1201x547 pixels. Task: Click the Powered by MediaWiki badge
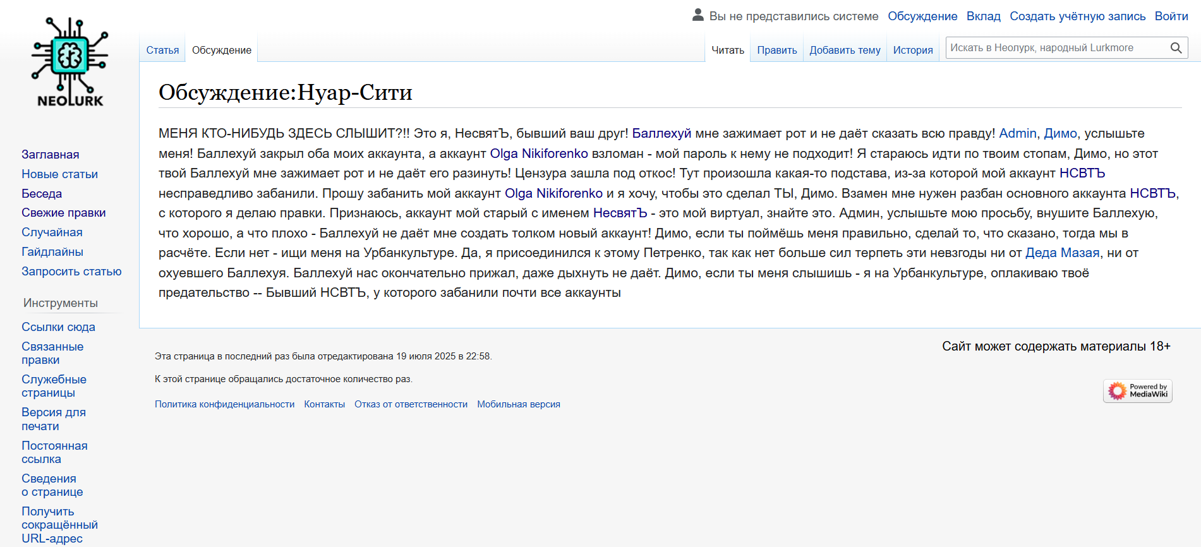pos(1137,391)
